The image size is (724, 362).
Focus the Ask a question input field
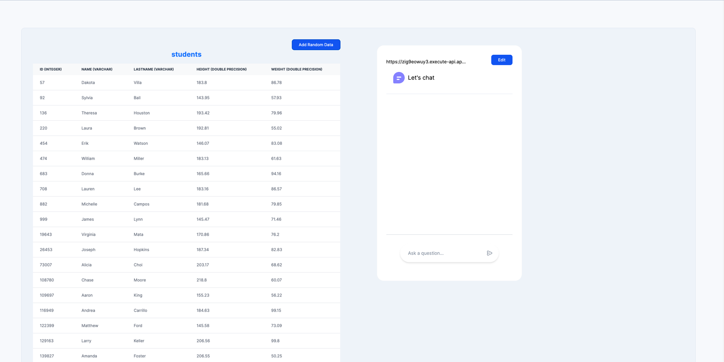click(x=443, y=253)
